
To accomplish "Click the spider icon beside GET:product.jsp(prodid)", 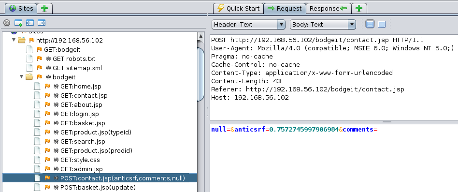I will click(56, 150).
